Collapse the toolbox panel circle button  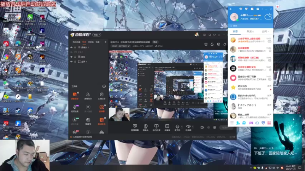tap(104, 86)
